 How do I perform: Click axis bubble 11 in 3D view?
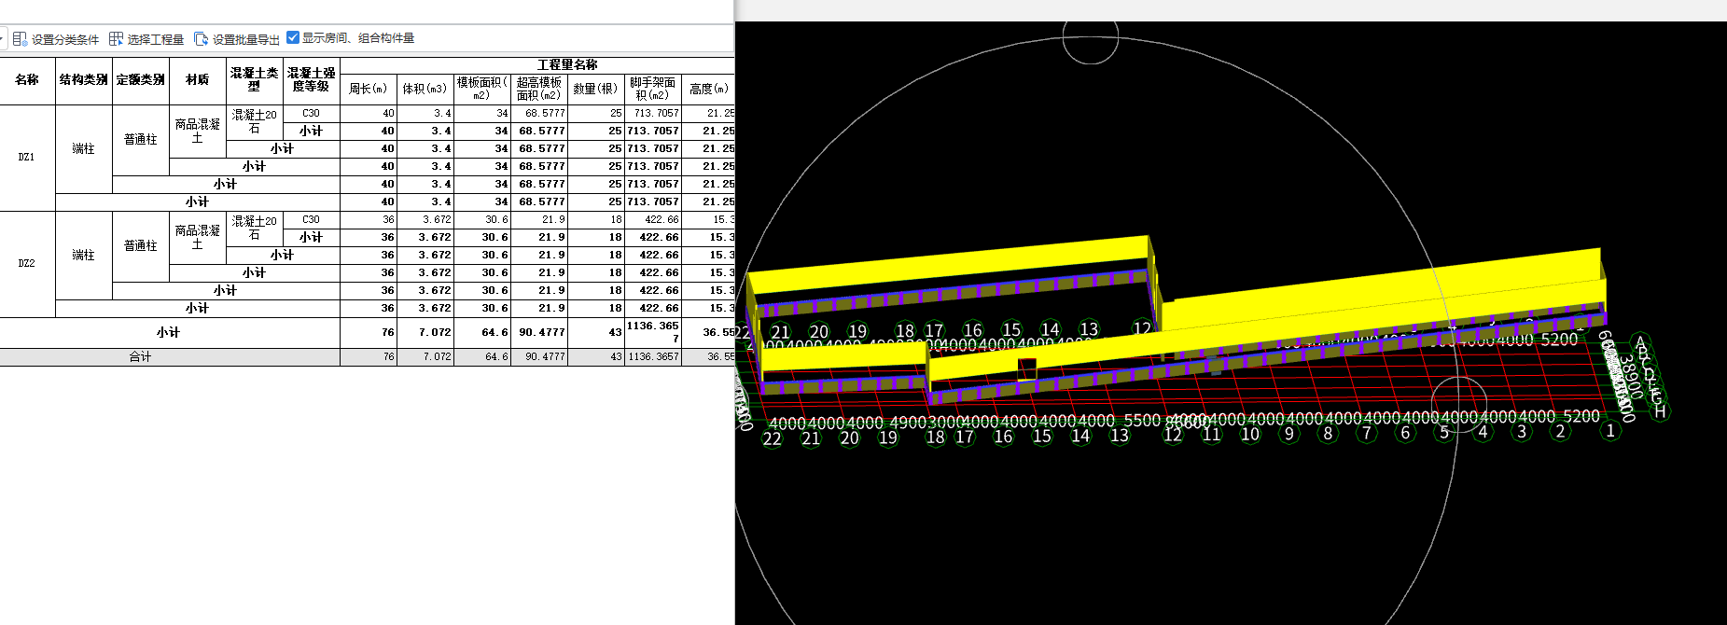[1211, 434]
